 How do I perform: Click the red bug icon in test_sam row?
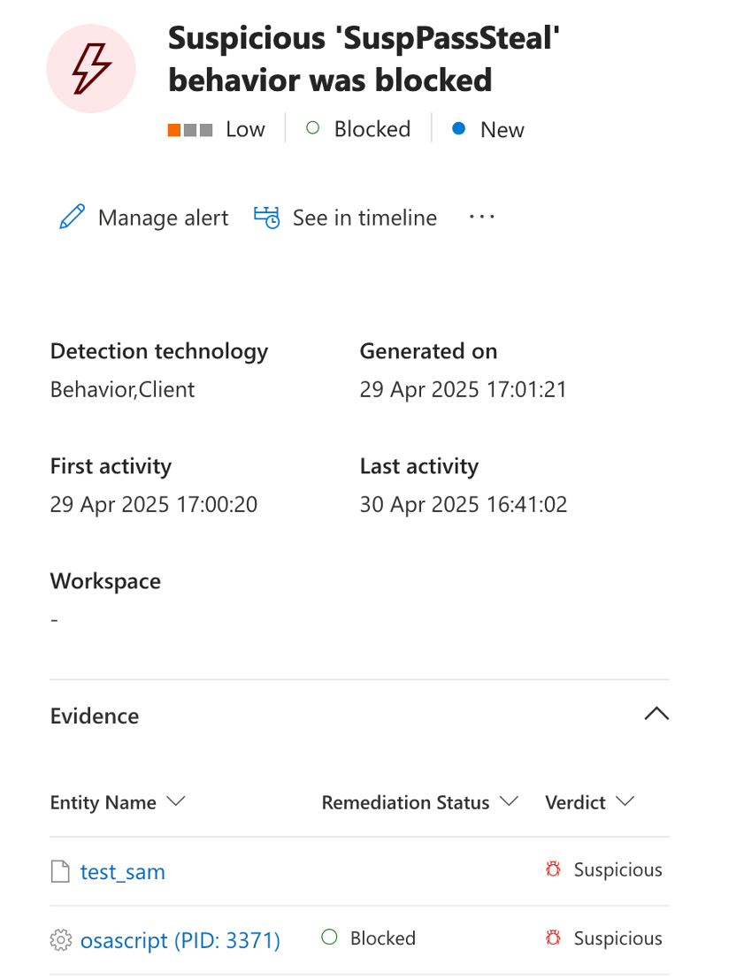point(554,870)
